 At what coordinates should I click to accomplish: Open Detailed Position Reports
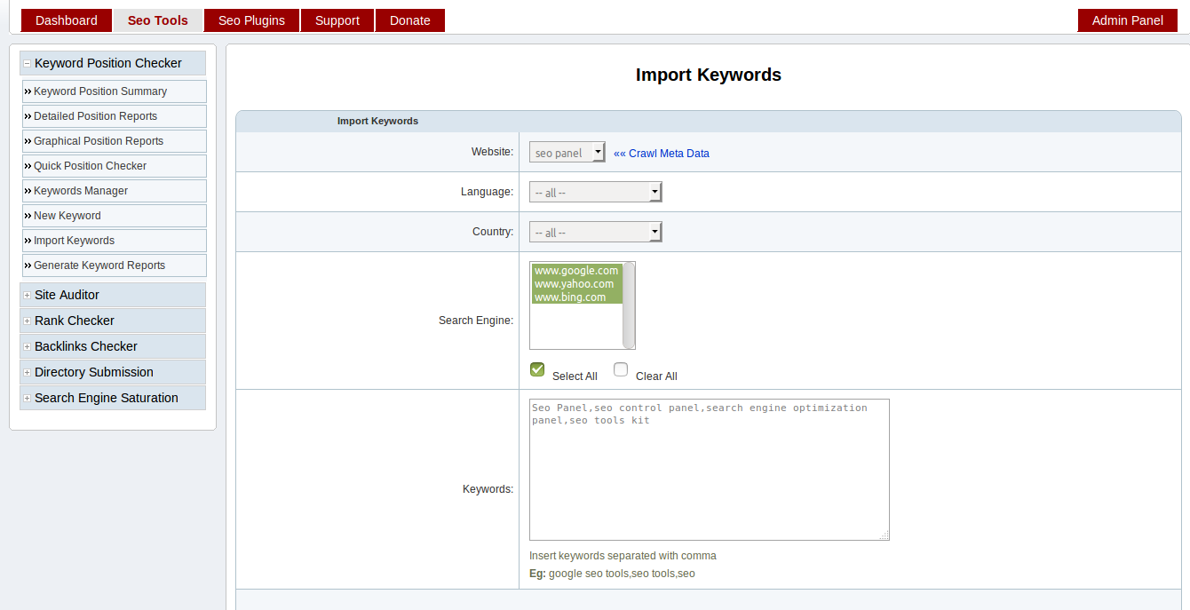pyautogui.click(x=115, y=116)
